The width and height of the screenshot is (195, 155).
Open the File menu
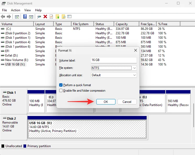[4, 10]
